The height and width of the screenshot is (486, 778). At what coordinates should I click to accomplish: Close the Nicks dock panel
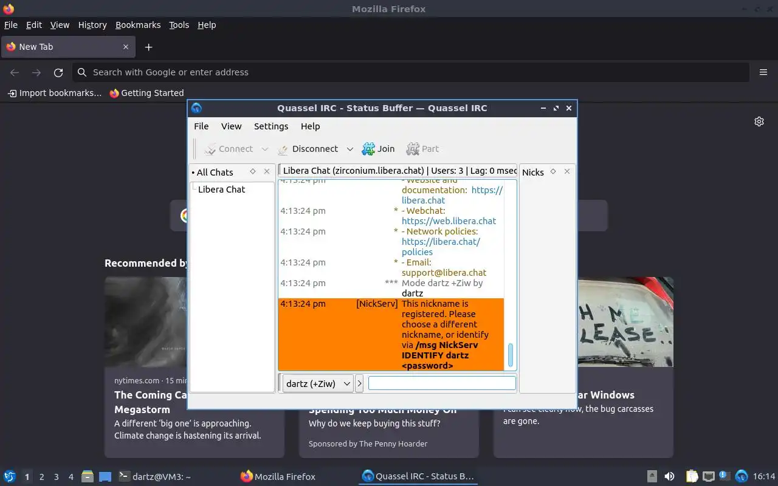coord(567,172)
